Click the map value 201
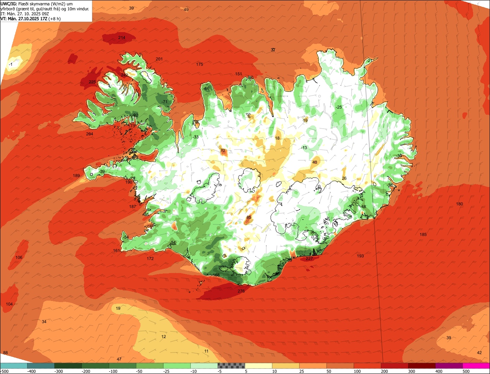Viewport: 490px width, 374px height. tap(159, 59)
